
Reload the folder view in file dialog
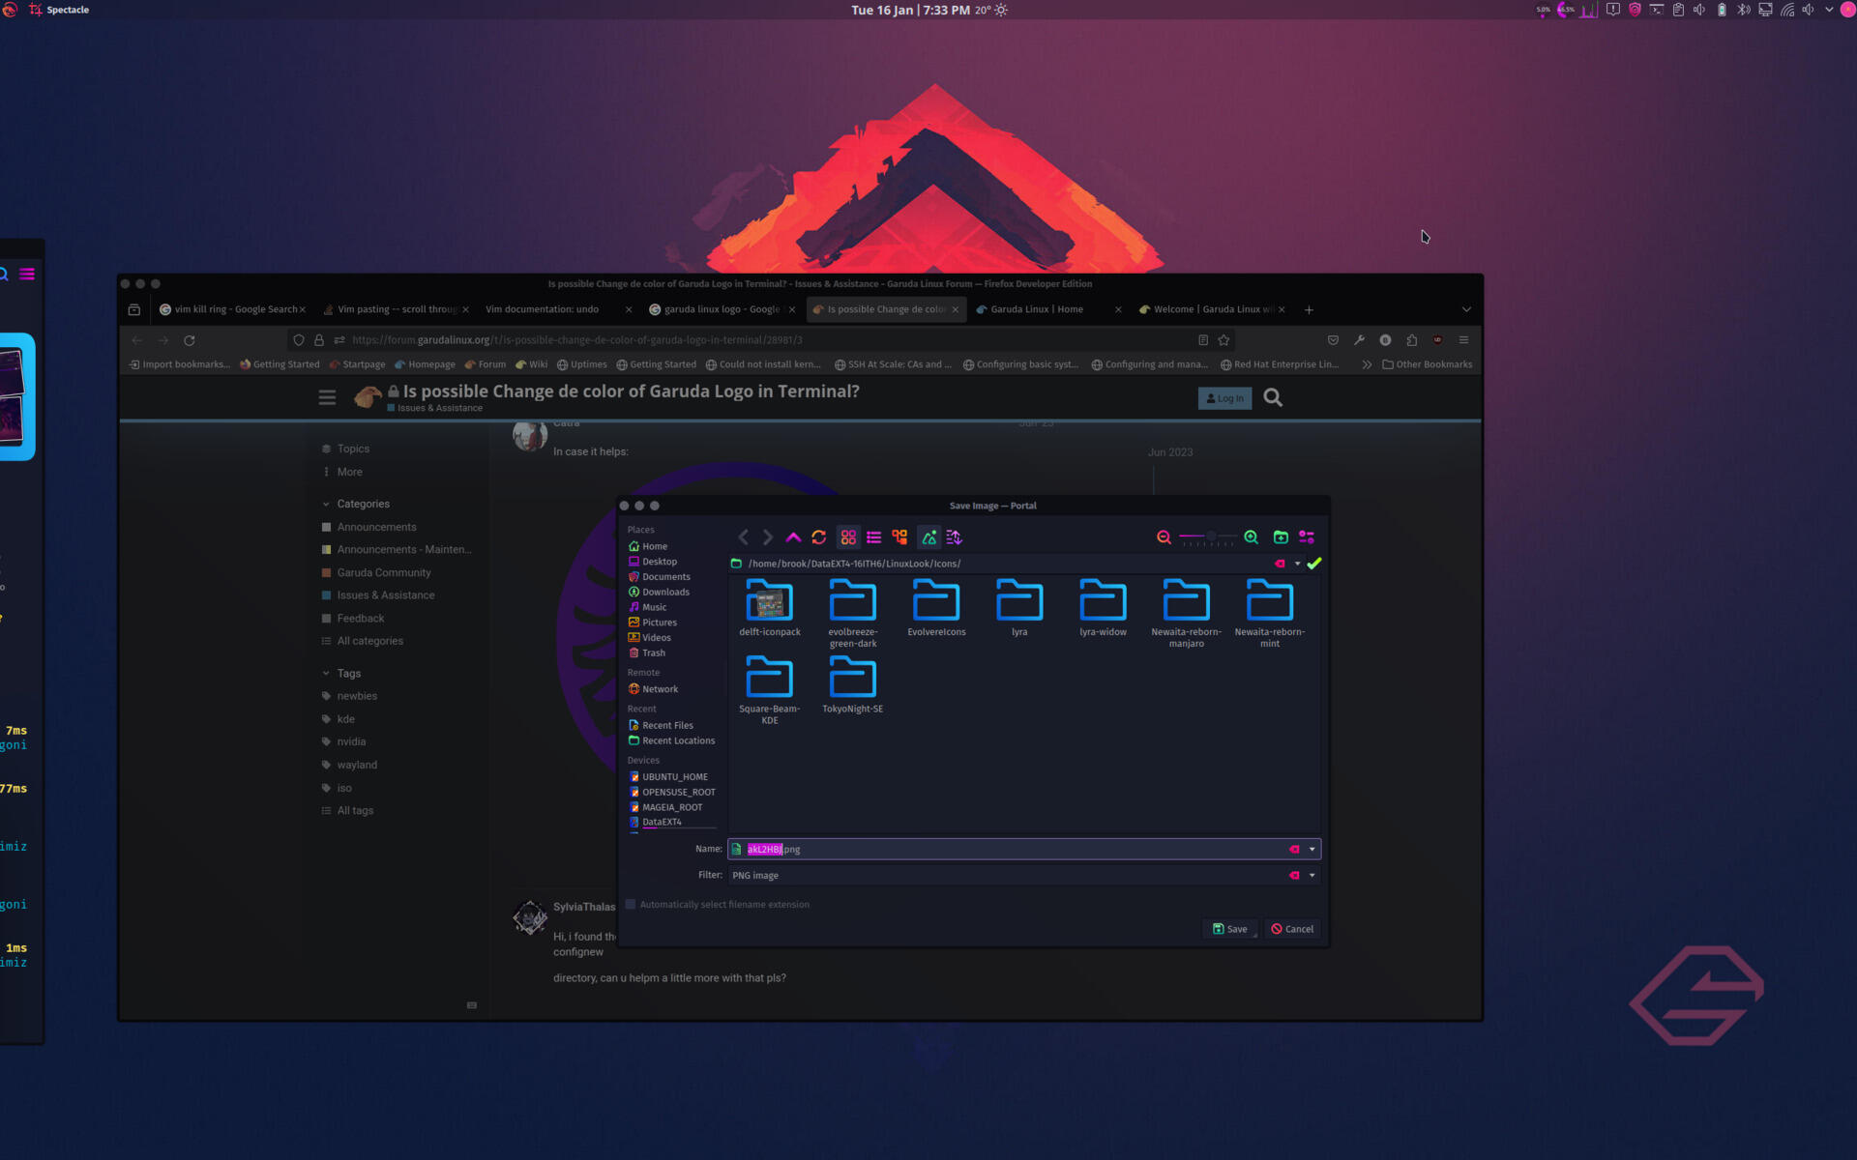[819, 537]
